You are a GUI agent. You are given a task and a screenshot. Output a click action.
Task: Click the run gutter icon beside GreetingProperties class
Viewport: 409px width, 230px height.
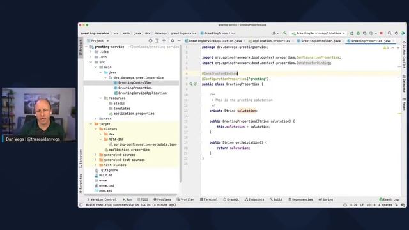pos(191,84)
